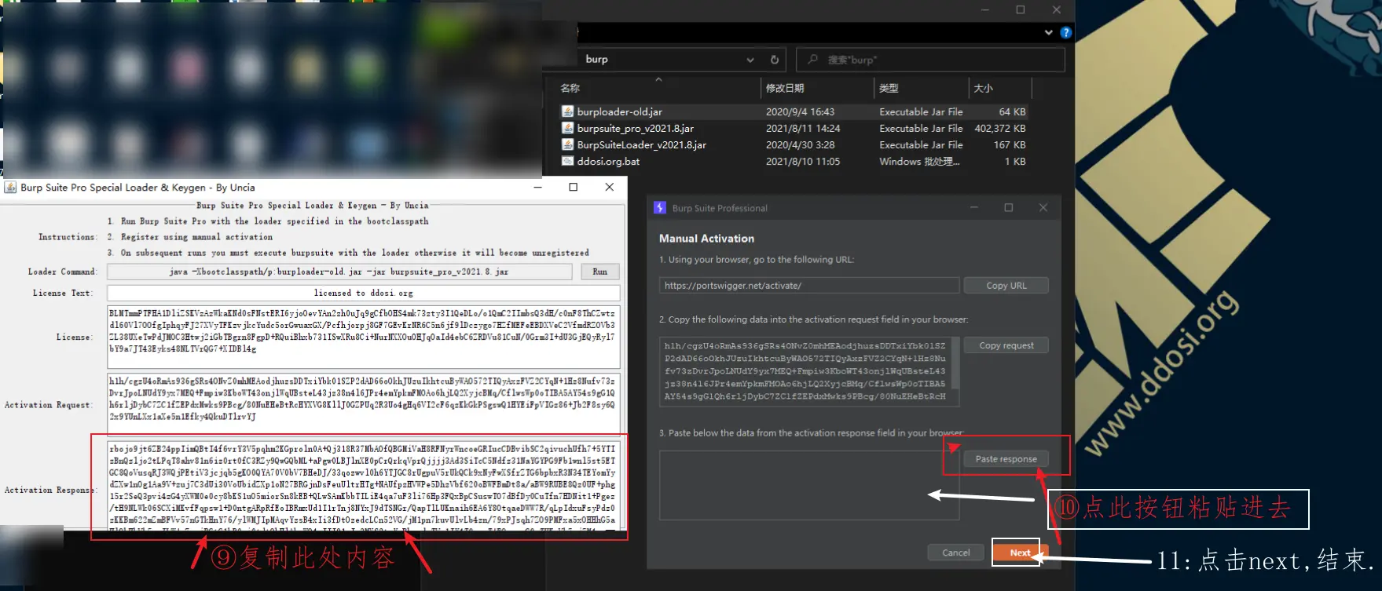
Task: Click the empty activation response box in Burp
Action: click(x=809, y=485)
